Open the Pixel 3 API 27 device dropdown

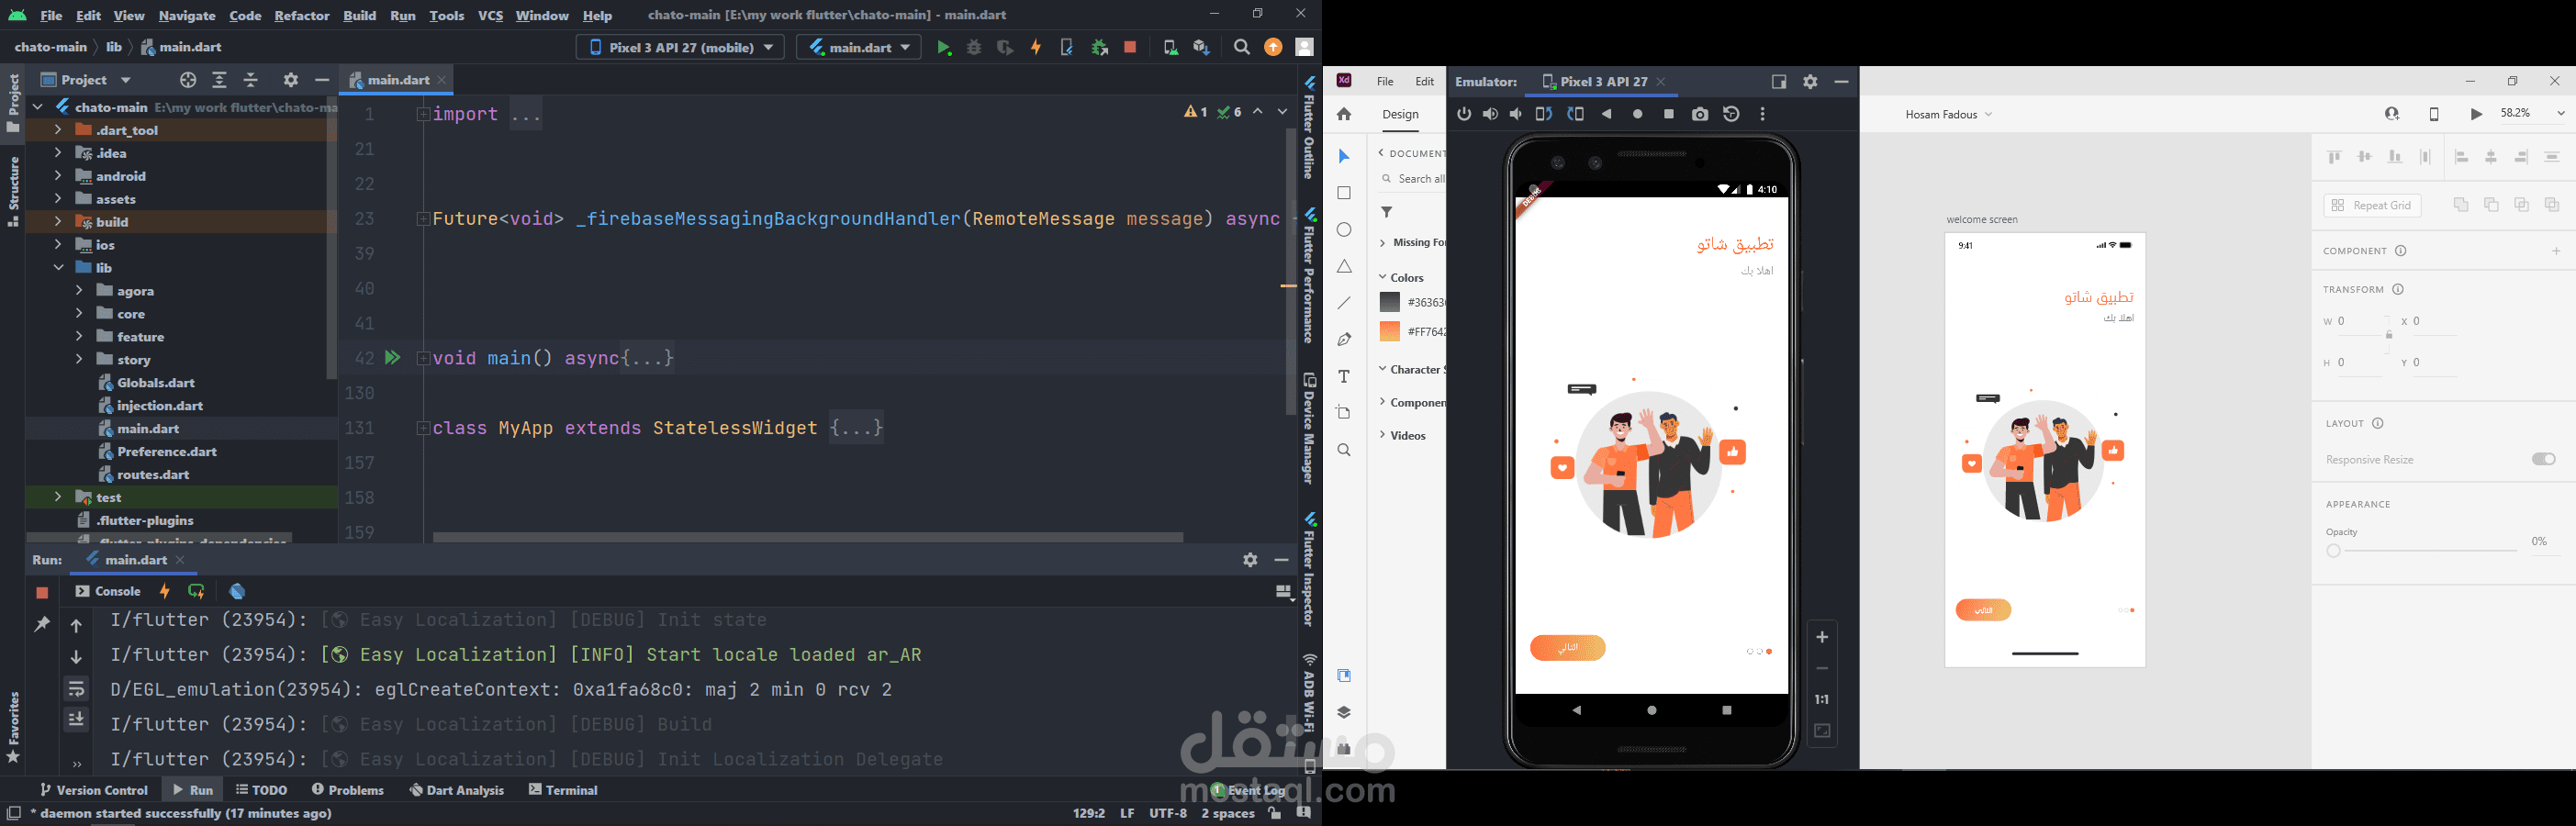click(x=680, y=47)
